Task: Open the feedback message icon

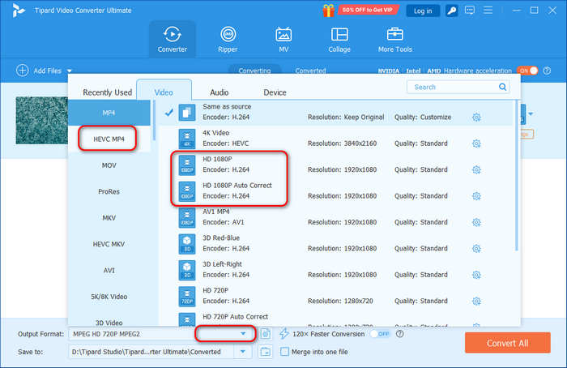Action: (469, 10)
